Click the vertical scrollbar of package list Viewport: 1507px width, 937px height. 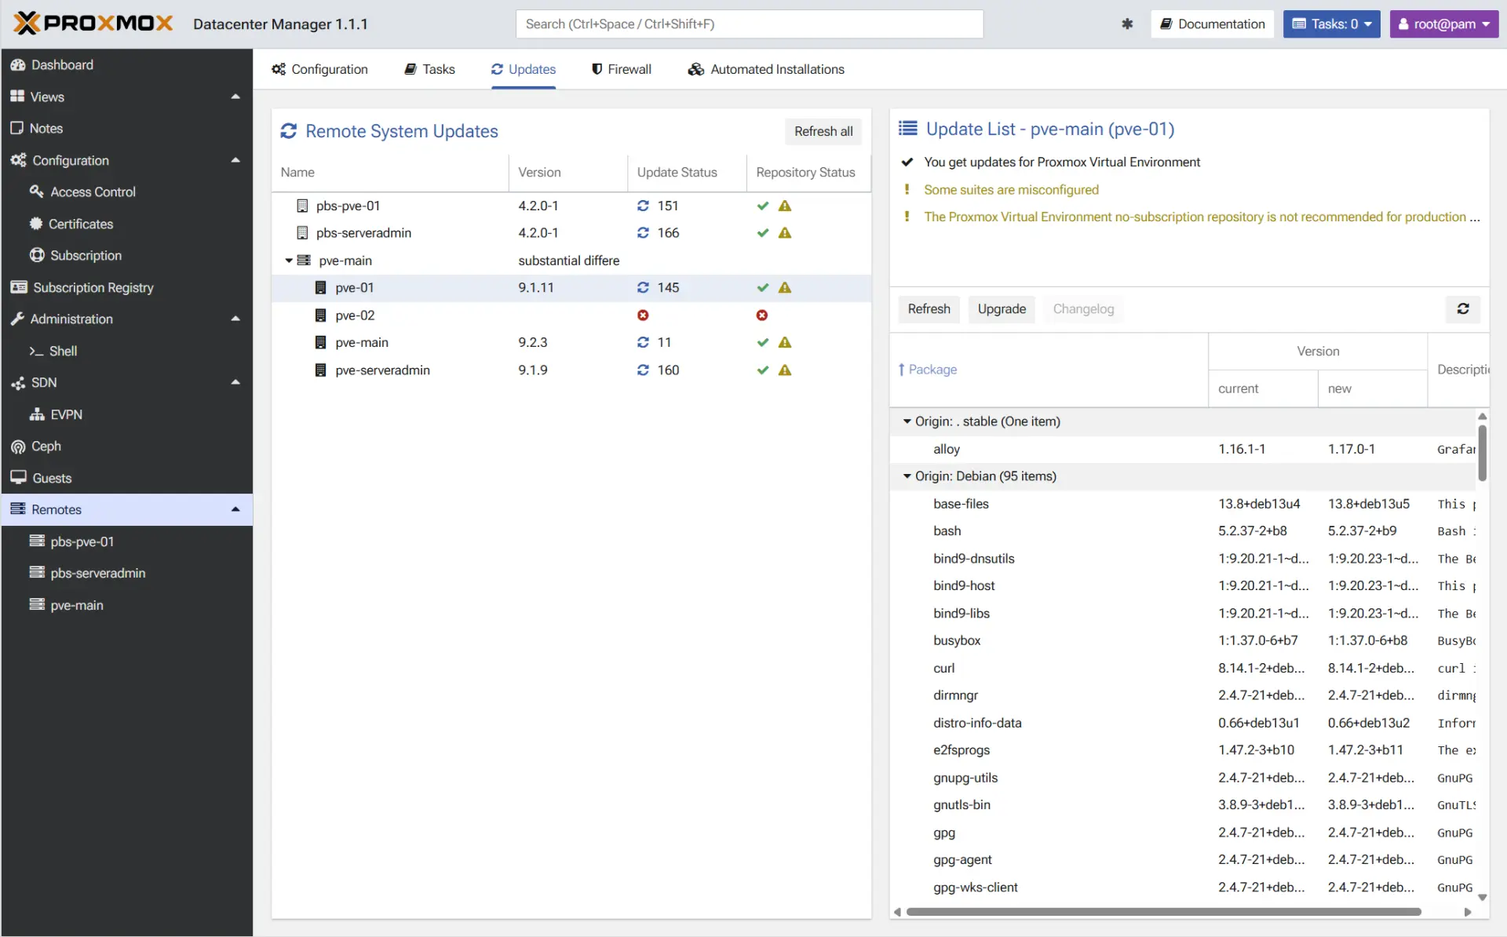(1483, 453)
